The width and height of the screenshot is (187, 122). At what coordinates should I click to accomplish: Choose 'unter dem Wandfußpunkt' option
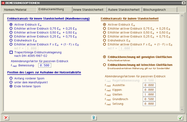click(x=11, y=82)
